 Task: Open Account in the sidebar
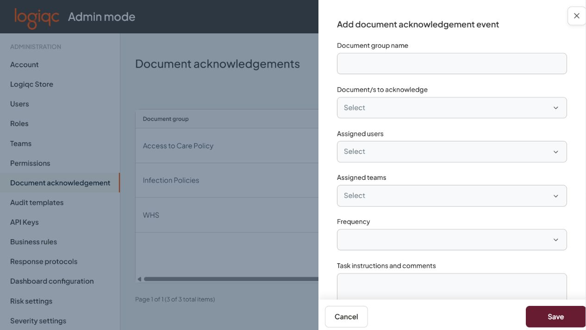click(25, 64)
